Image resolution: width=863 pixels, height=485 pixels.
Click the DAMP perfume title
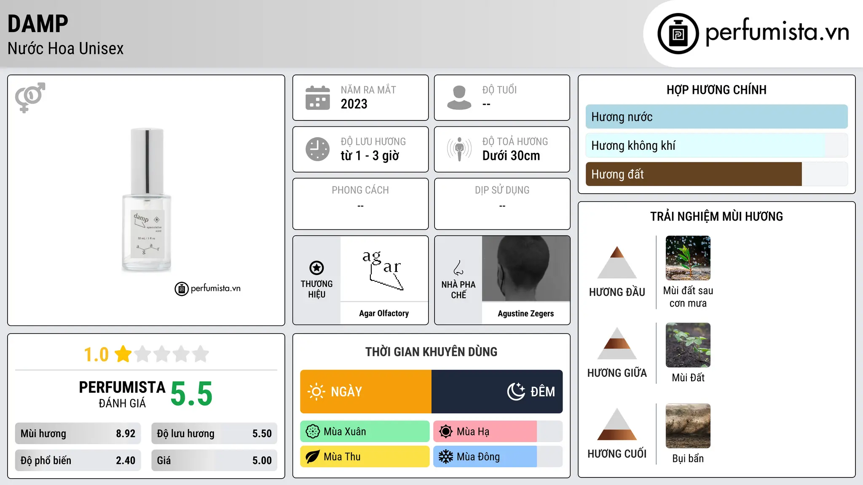click(38, 24)
